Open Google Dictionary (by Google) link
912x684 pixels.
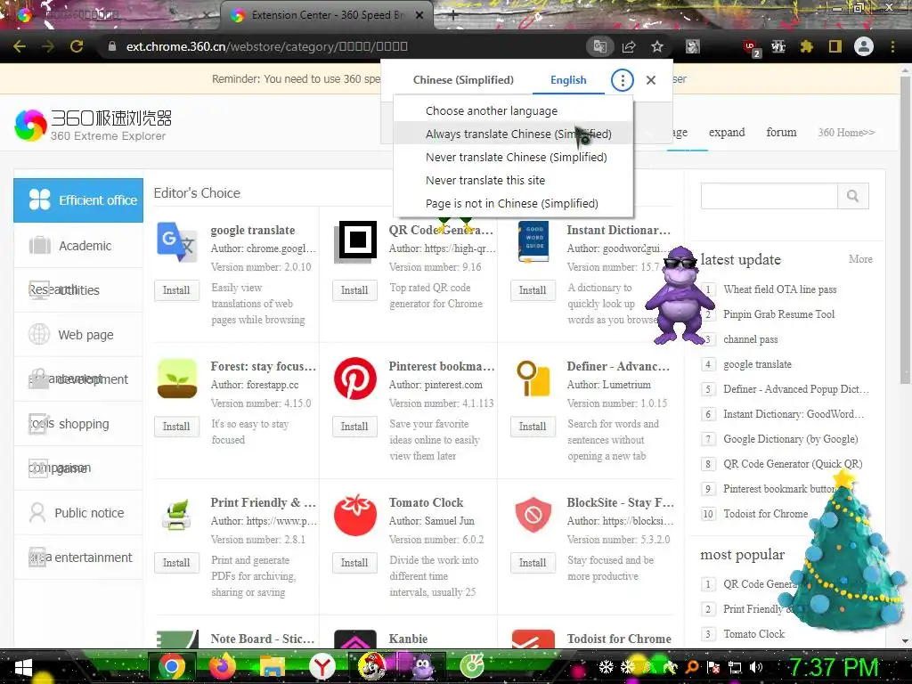coord(791,438)
